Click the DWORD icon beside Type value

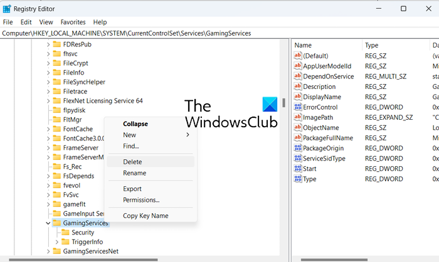click(x=298, y=179)
